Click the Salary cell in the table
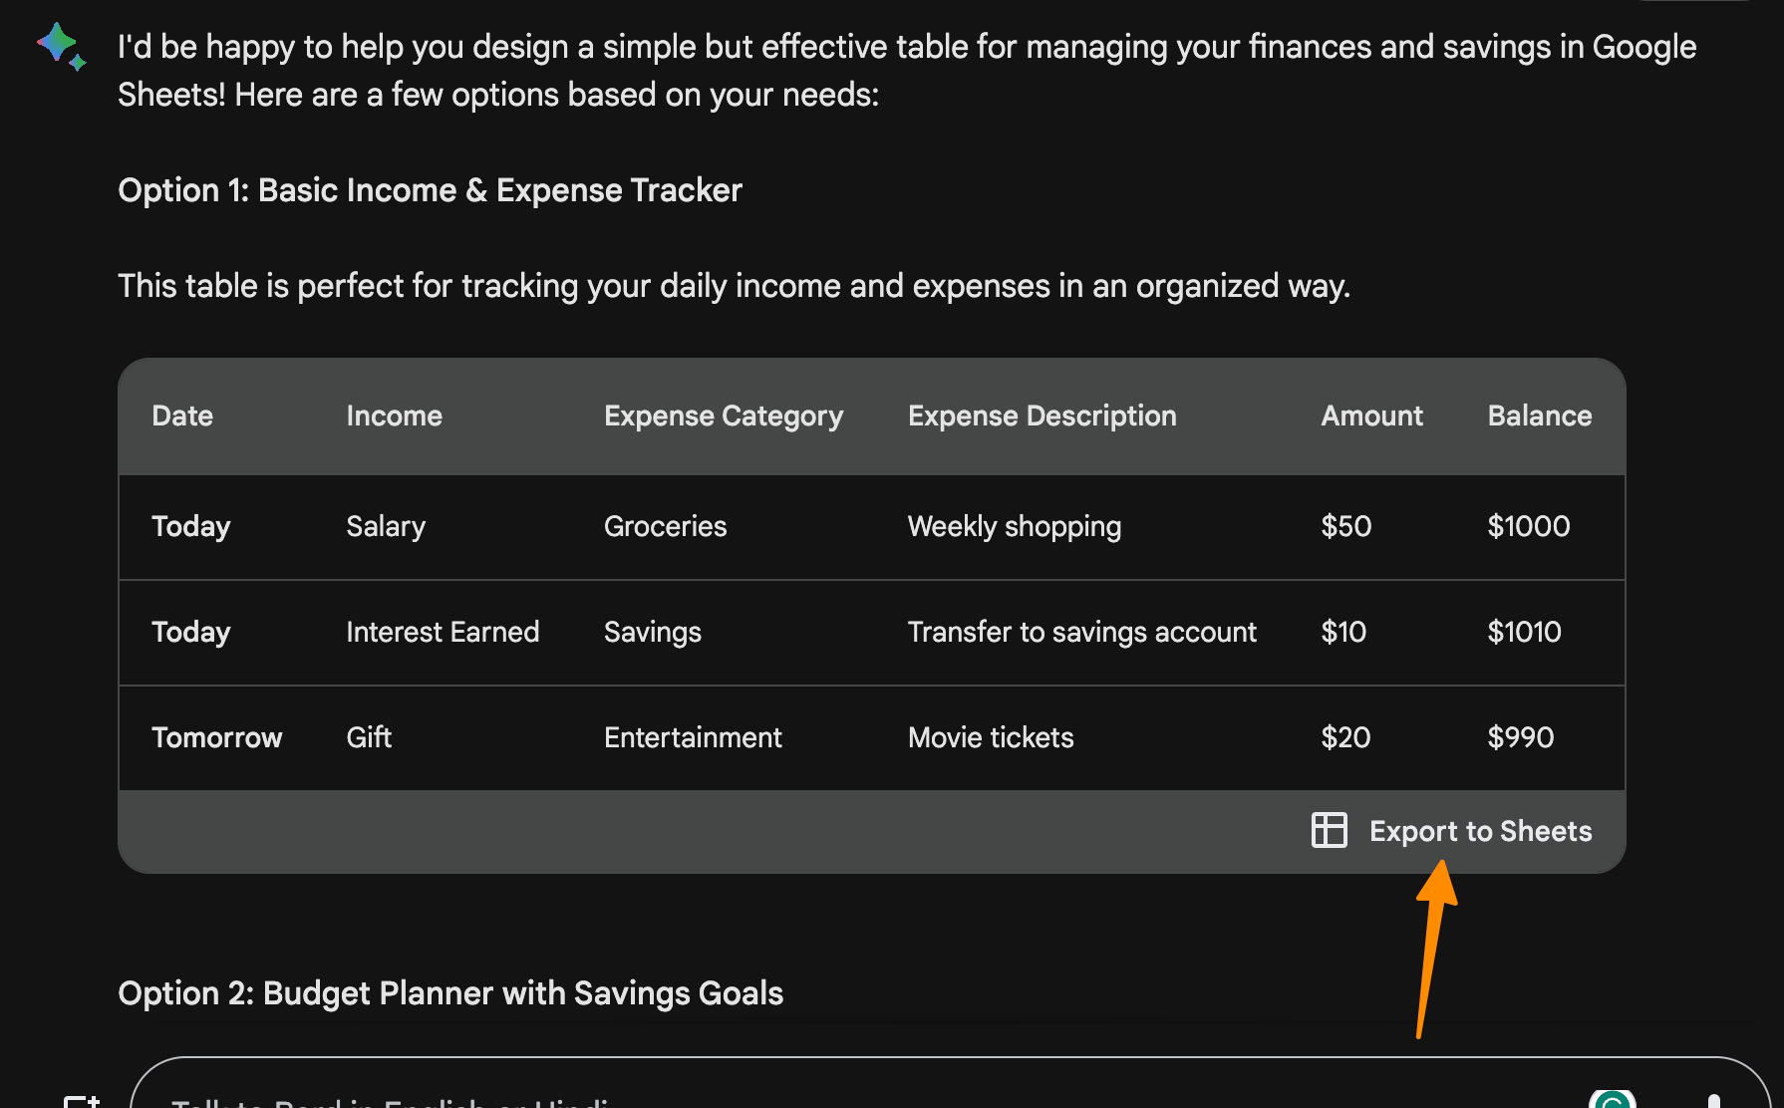This screenshot has height=1108, width=1784. pos(386,526)
